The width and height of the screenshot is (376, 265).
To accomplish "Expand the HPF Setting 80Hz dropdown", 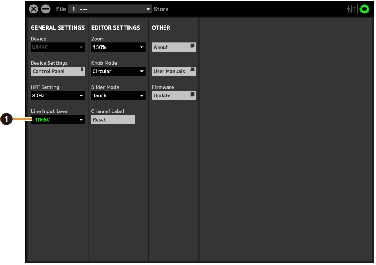I will click(x=58, y=96).
